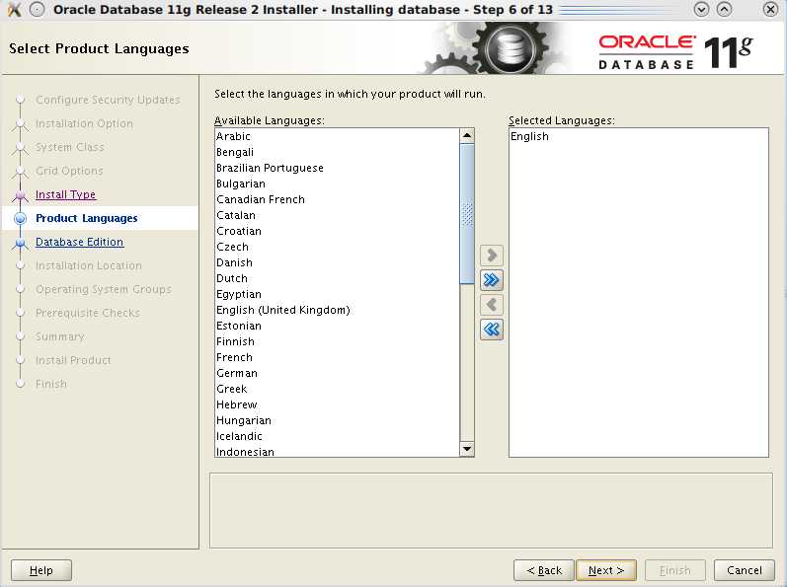Click the move all languages right double-arrow
This screenshot has height=587, width=787.
[x=492, y=280]
